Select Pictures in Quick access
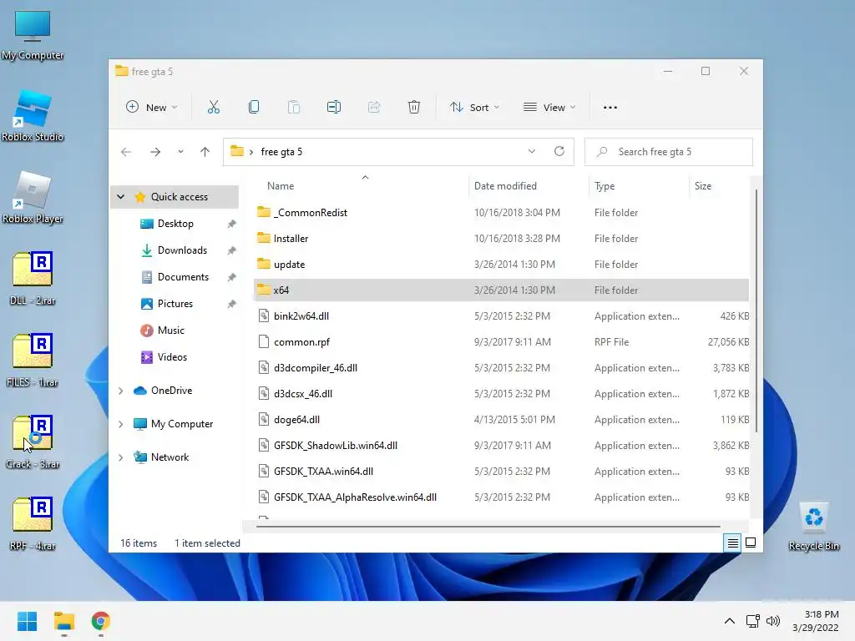The height and width of the screenshot is (641, 855). [175, 304]
